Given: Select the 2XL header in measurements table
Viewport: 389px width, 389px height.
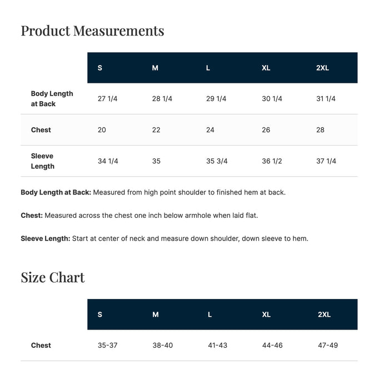Looking at the screenshot, I should 322,68.
